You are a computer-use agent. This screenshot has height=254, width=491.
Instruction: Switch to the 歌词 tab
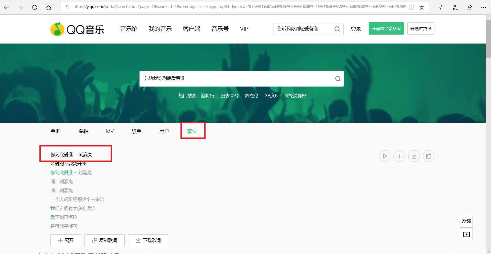click(193, 131)
